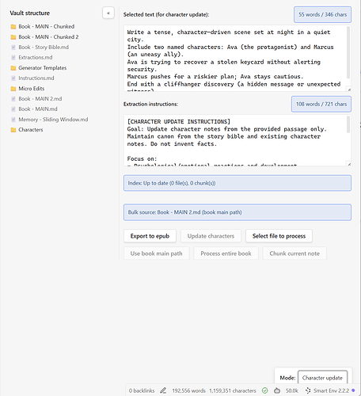Open Book - MAIN 2.md file
Viewport: 361px width, 396px height.
[40, 99]
